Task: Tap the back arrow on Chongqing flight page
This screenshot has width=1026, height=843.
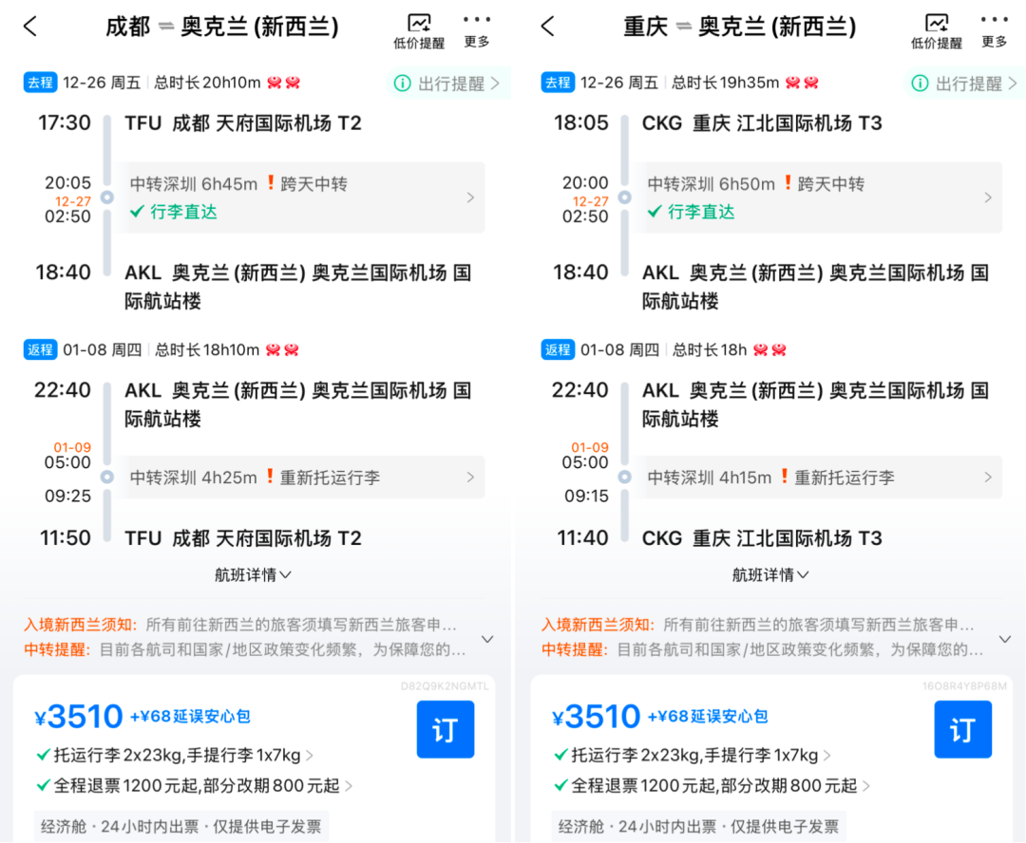Action: coord(547,28)
